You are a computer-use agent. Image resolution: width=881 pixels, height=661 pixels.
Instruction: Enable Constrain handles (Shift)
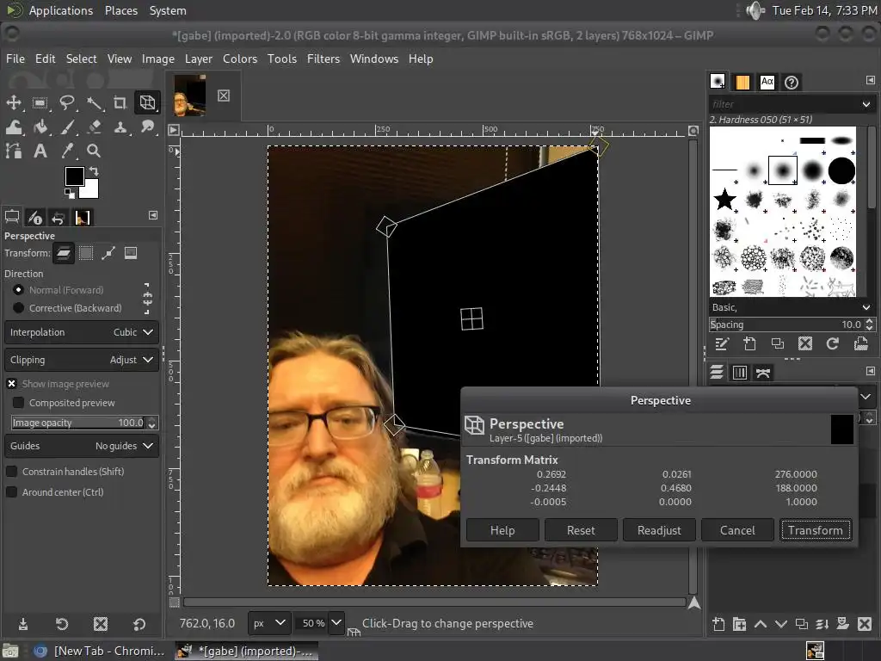tap(11, 472)
